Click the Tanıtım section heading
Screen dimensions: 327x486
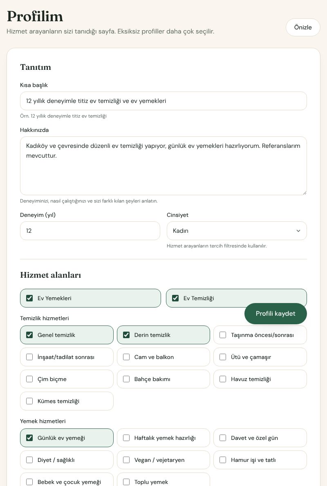tap(36, 67)
